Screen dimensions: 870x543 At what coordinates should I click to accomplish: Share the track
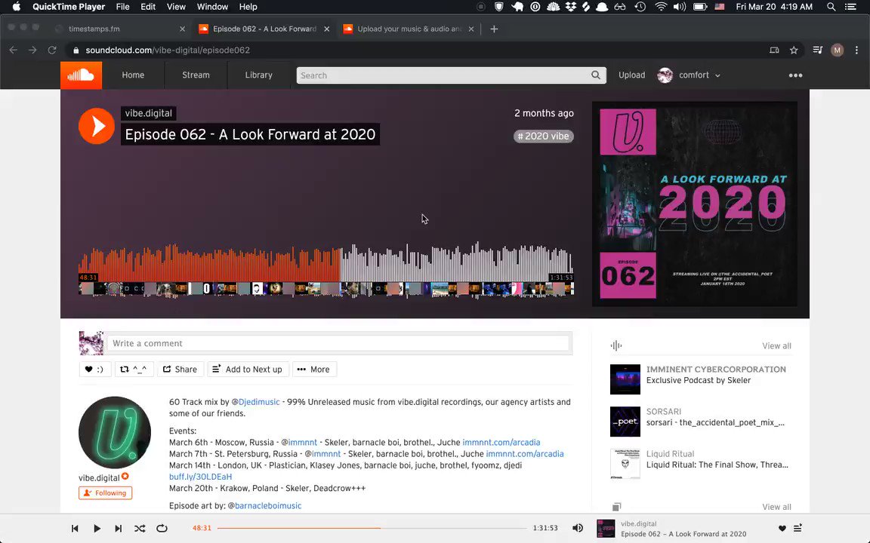pyautogui.click(x=180, y=369)
